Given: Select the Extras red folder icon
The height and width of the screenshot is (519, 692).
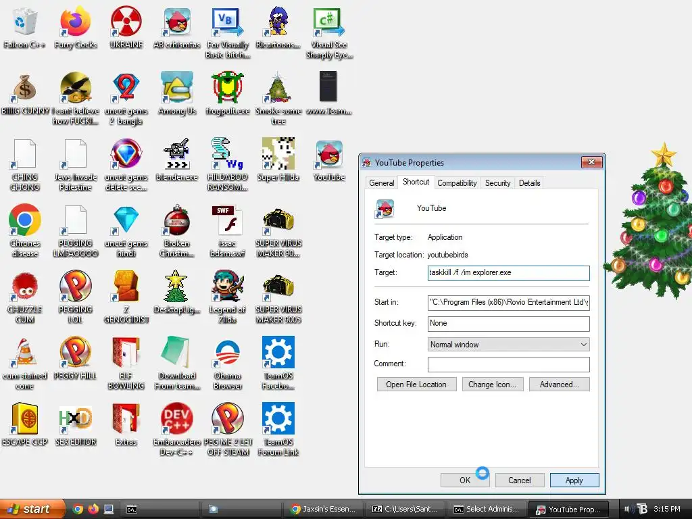Looking at the screenshot, I should (x=126, y=418).
